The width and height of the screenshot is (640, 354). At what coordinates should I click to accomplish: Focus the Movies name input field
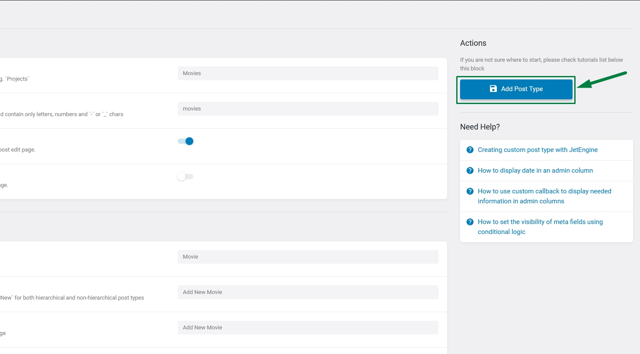pos(308,73)
